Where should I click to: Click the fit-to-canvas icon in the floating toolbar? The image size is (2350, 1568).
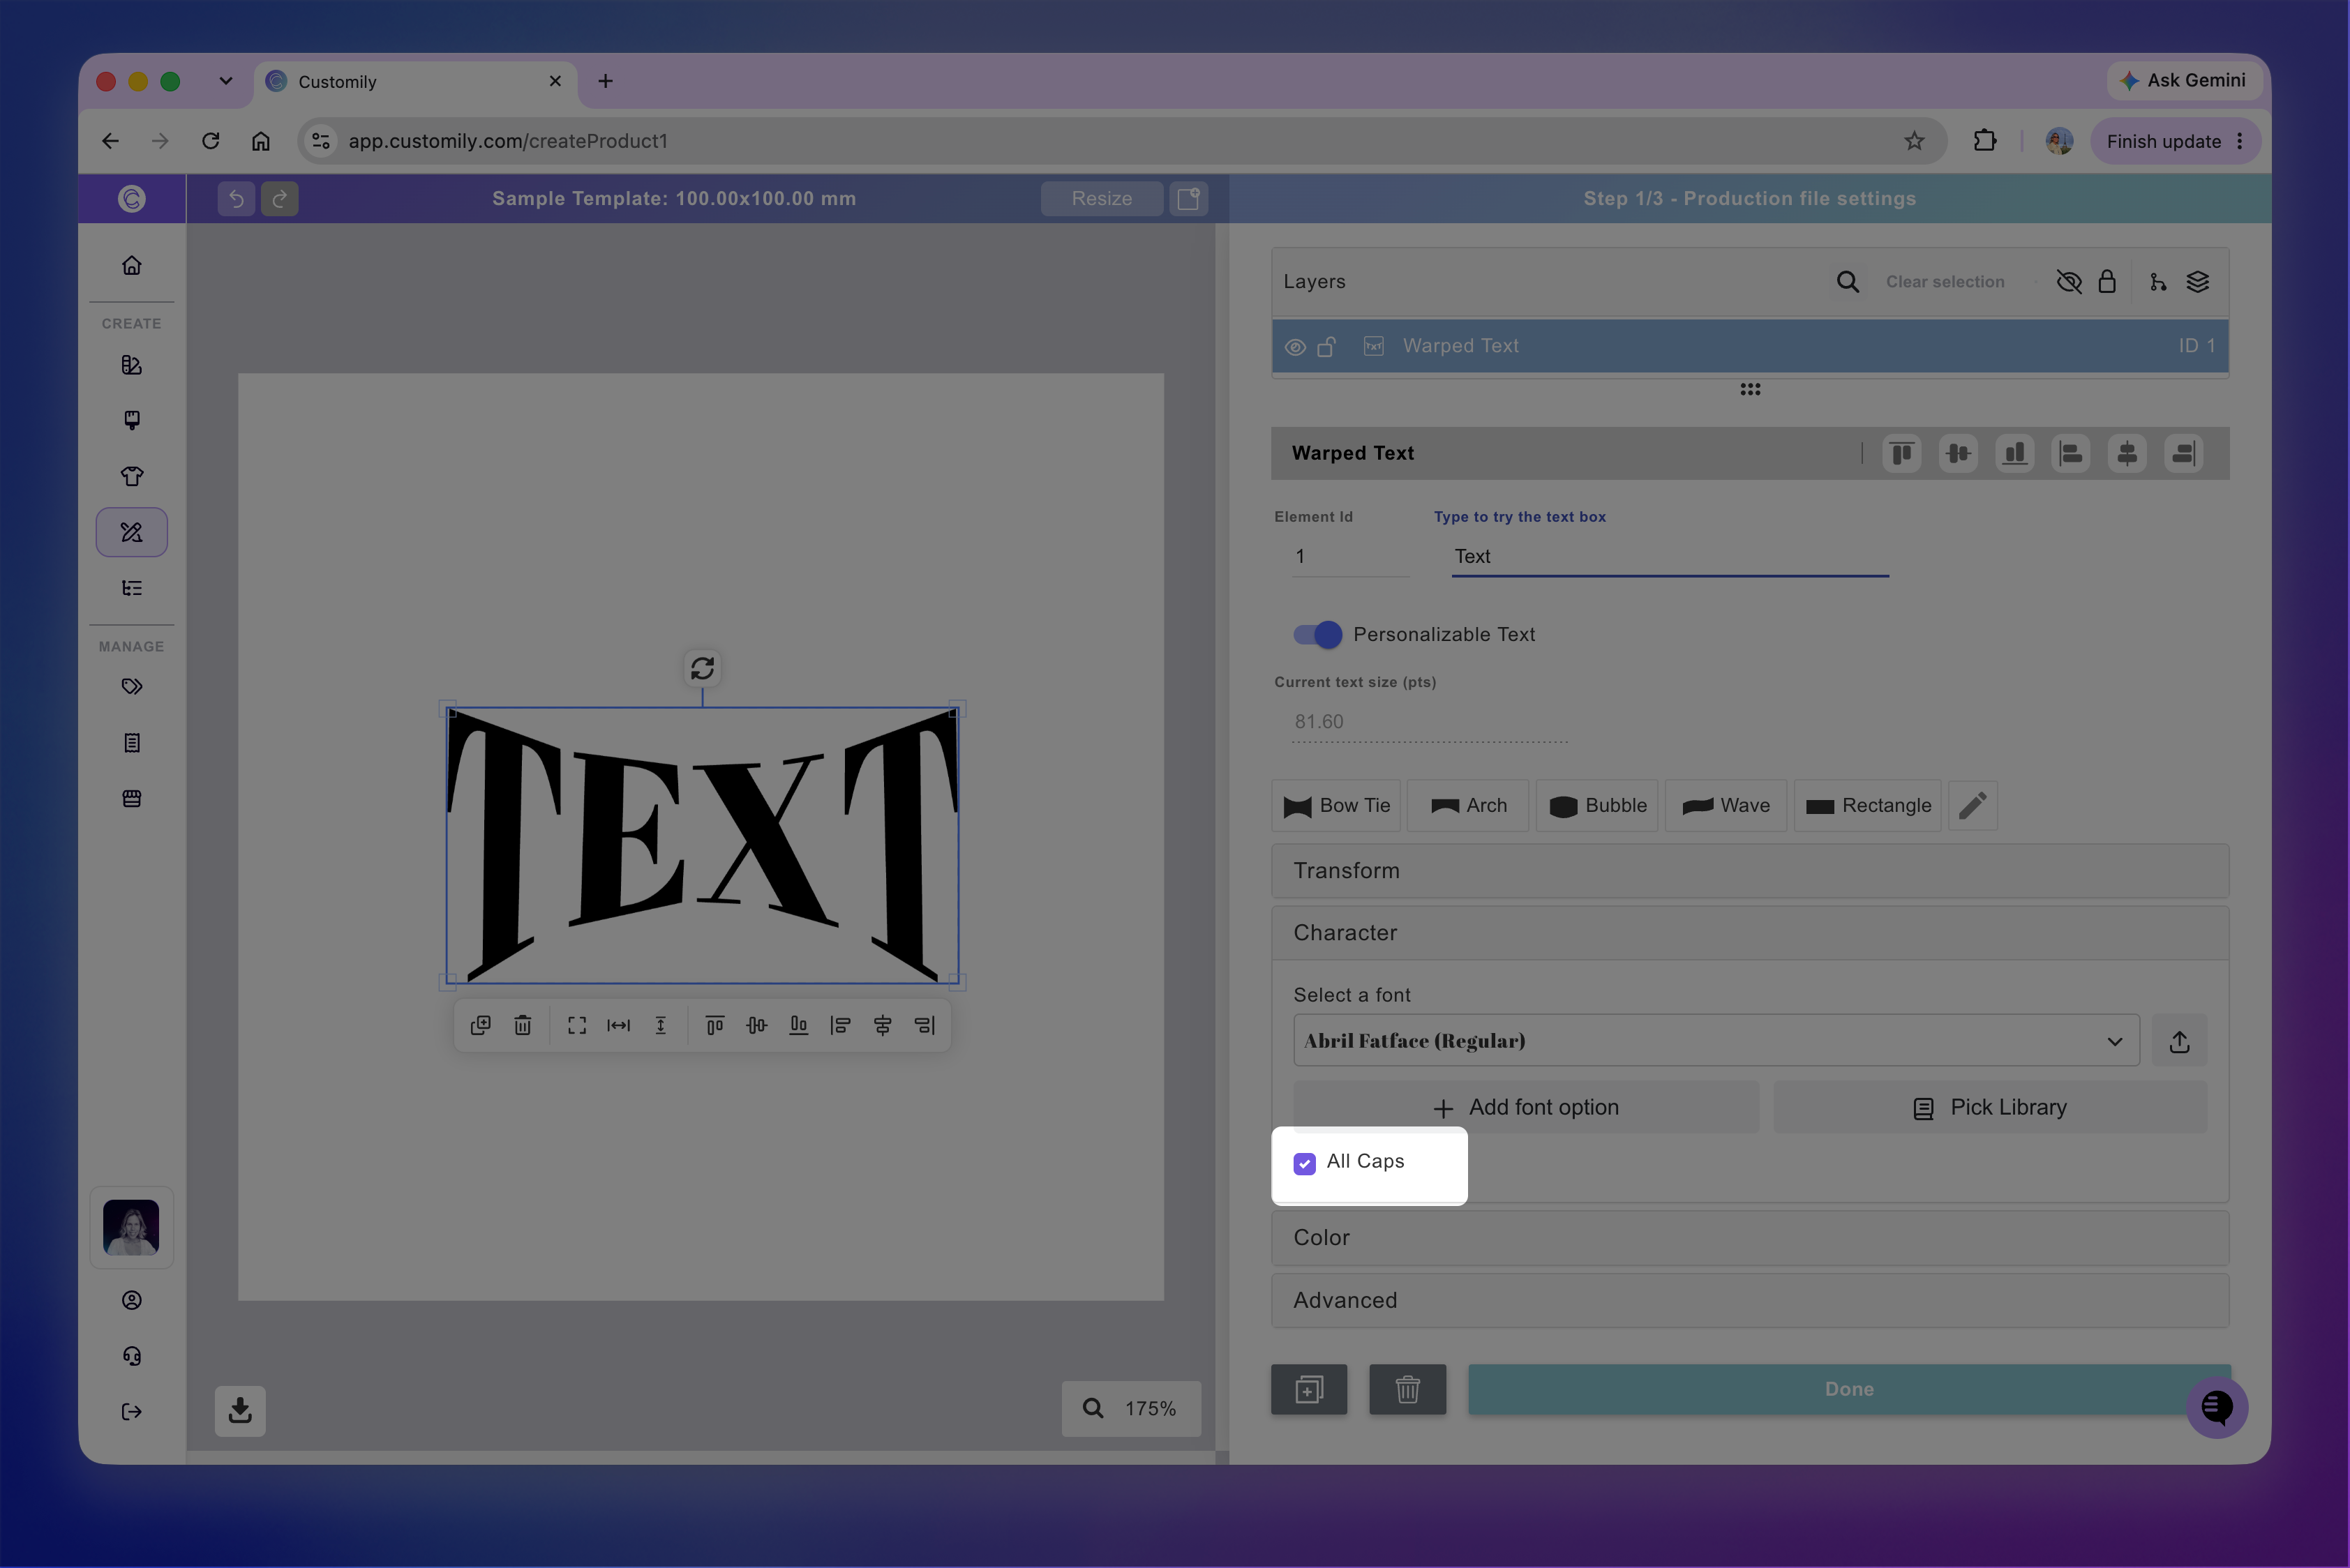click(x=577, y=1025)
